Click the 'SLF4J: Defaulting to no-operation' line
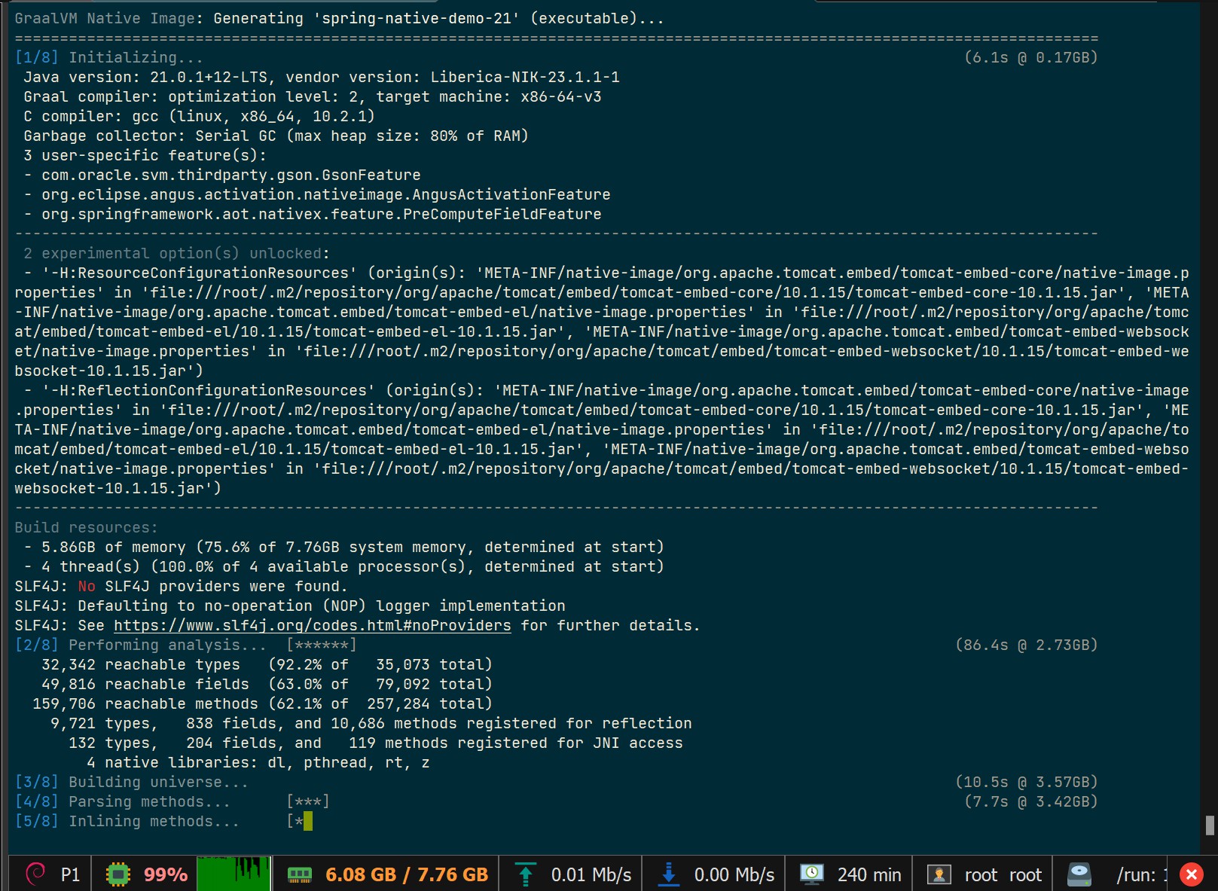 pos(290,606)
